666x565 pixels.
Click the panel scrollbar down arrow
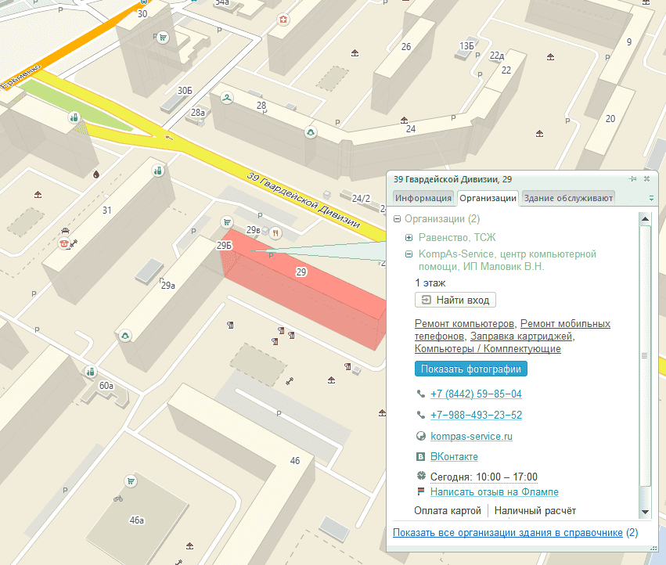coord(645,512)
